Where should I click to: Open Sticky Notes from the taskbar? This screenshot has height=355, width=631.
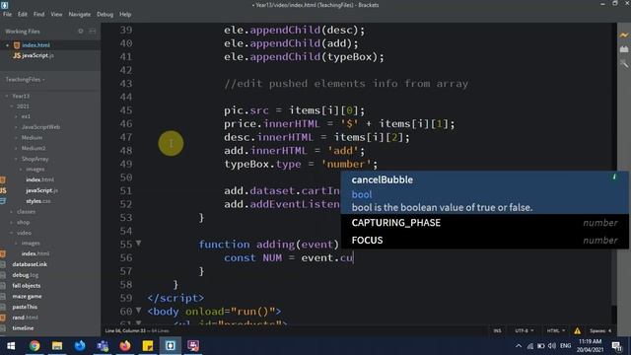[x=148, y=346]
